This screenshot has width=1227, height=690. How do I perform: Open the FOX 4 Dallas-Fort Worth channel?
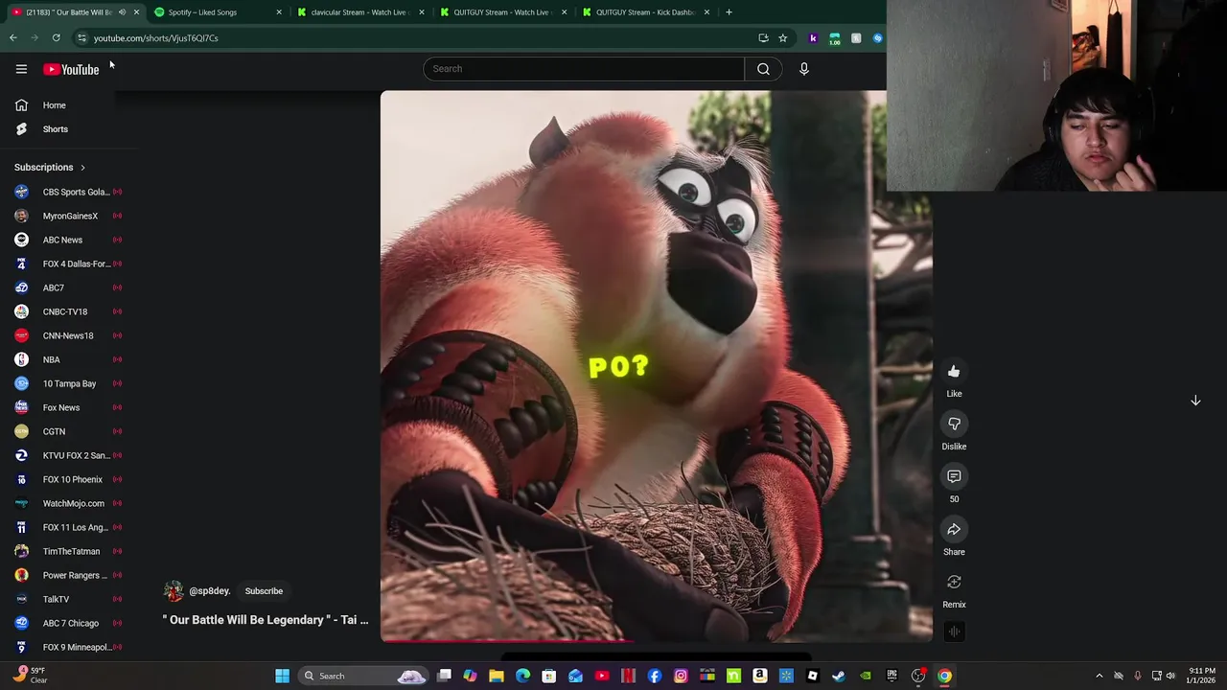click(67, 264)
